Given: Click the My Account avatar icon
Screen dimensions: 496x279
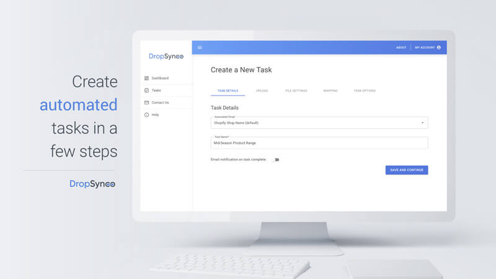Looking at the screenshot, I should pyautogui.click(x=439, y=48).
